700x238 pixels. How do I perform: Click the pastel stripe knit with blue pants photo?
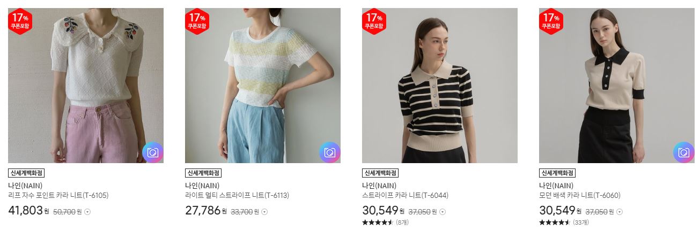pos(263,86)
